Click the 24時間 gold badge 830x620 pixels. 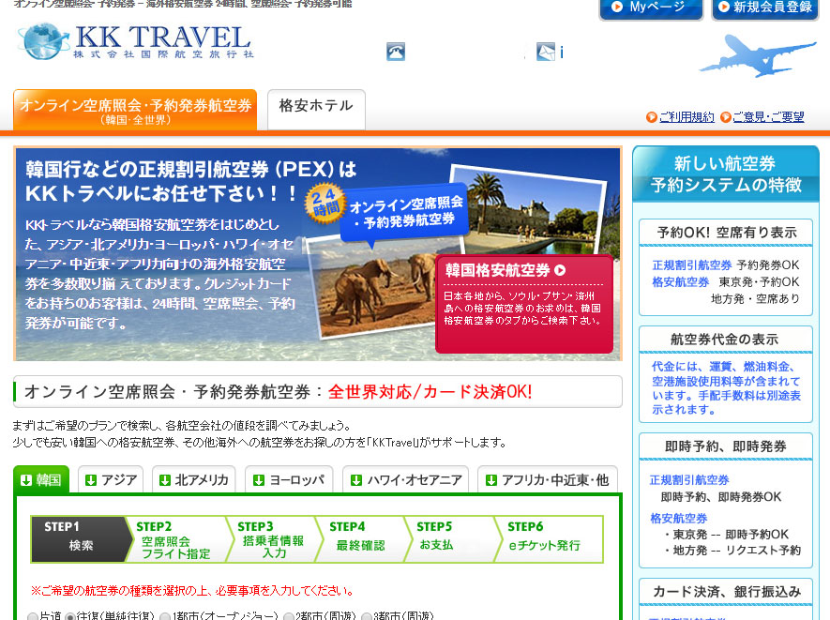[x=324, y=203]
